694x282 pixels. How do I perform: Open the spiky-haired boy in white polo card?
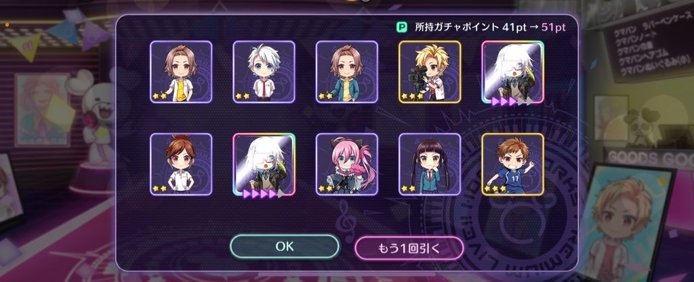click(x=181, y=164)
